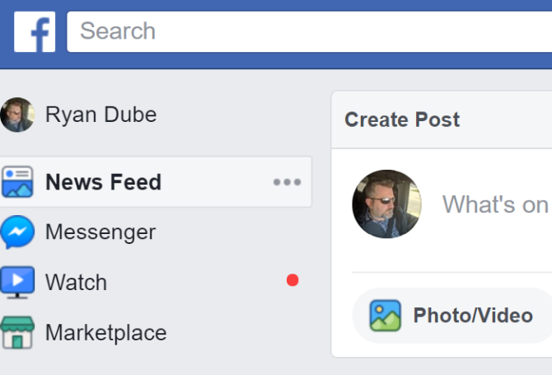Open Ryan Dube's sidebar profile picture

(17, 115)
